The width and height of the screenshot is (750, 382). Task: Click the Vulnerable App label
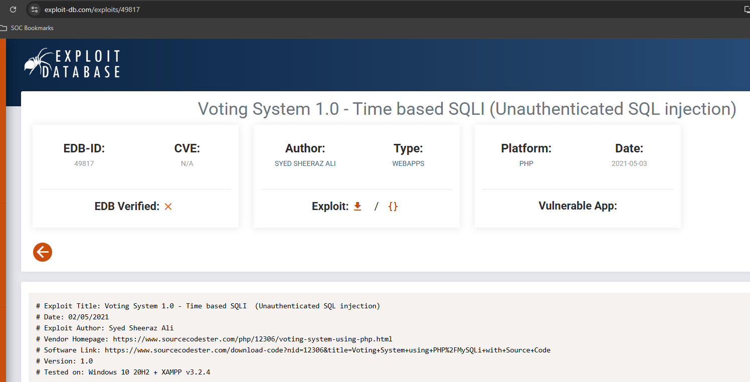[x=578, y=206]
